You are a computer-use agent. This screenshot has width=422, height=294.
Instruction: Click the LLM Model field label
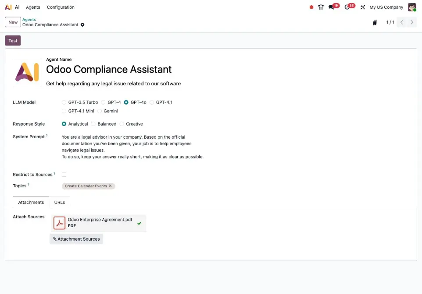(24, 102)
